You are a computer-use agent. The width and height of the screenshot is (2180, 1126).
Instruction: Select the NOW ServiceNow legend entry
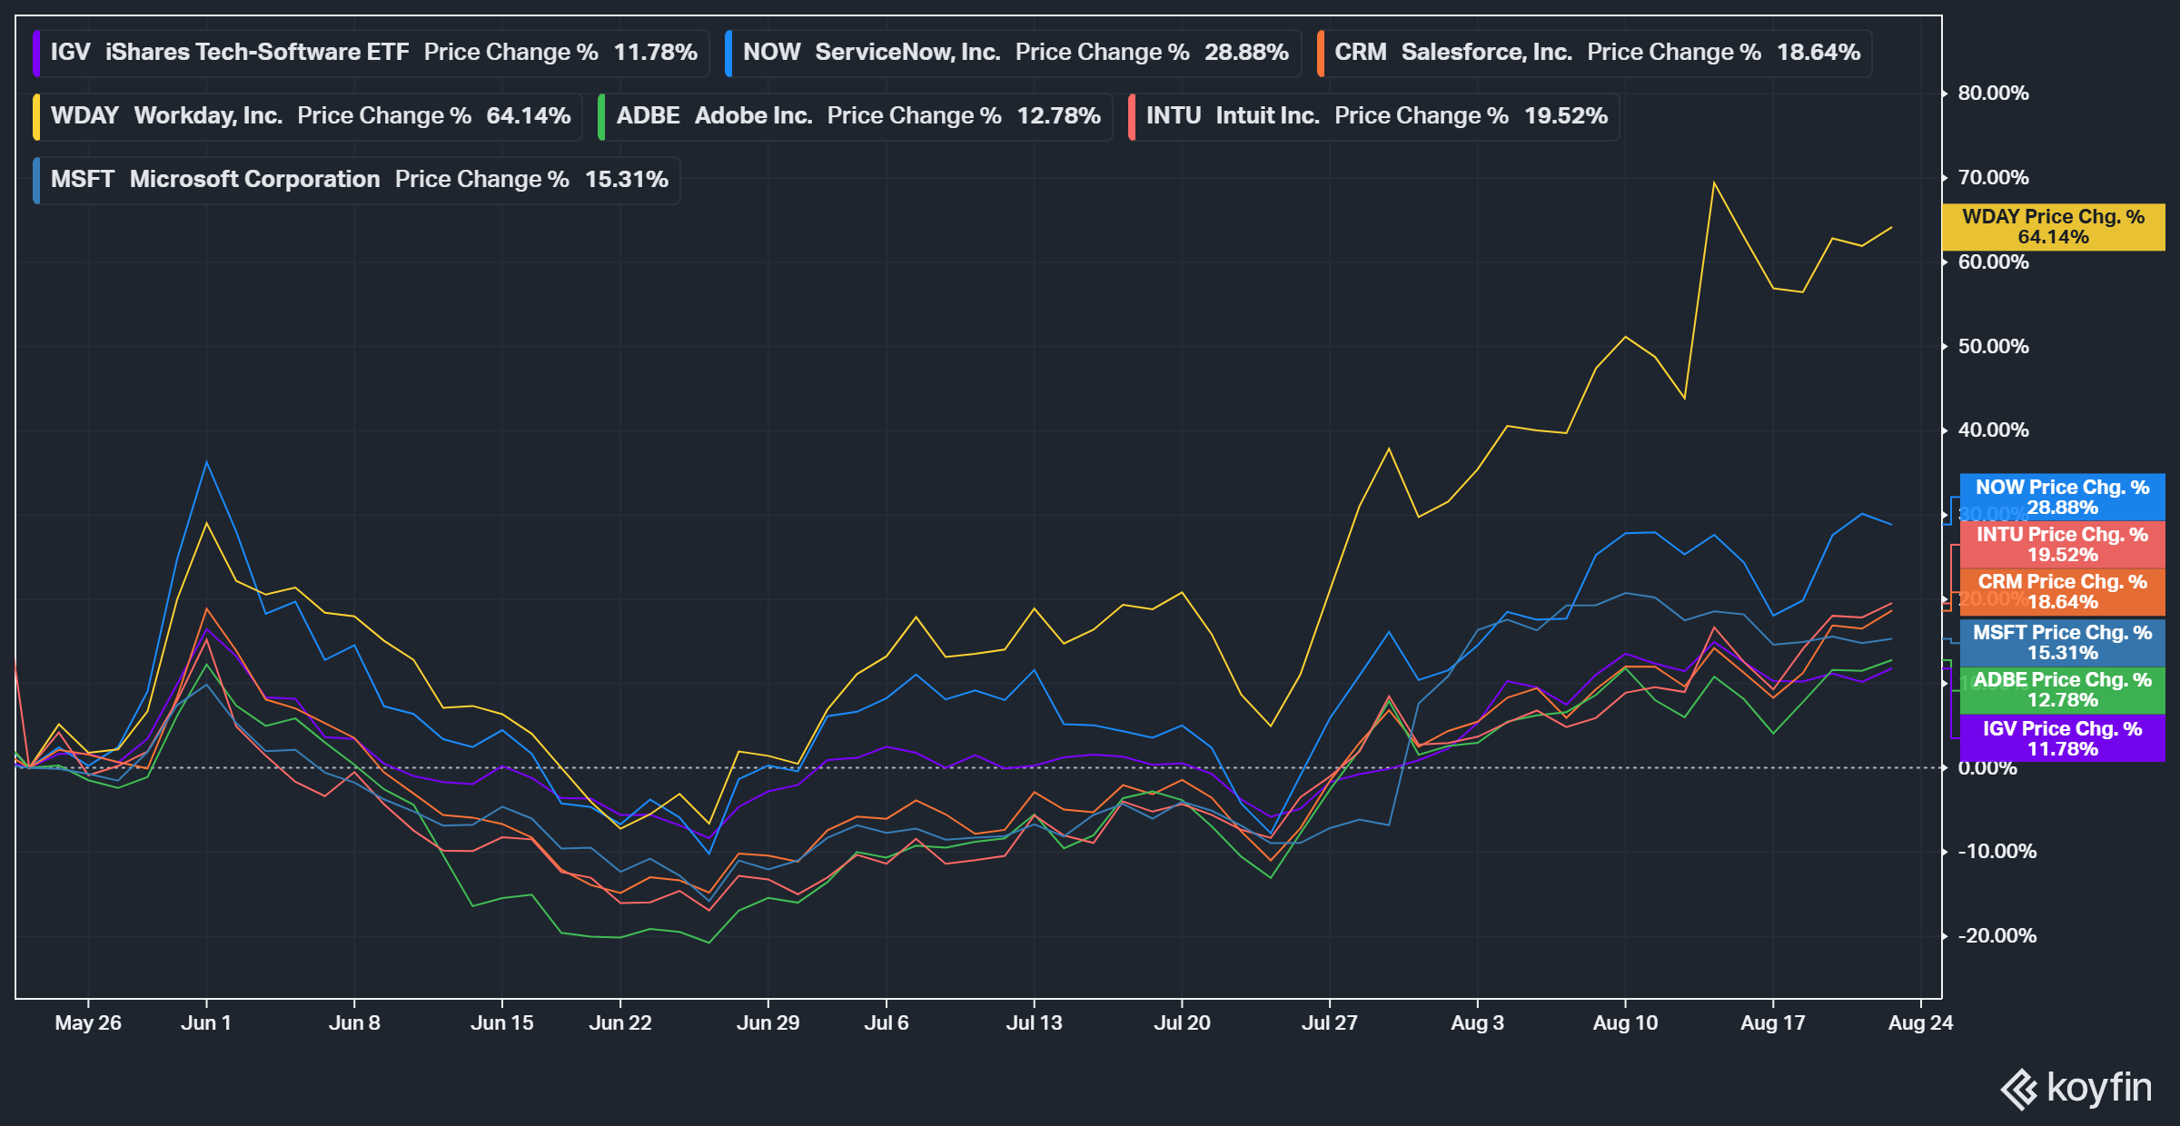point(1013,53)
